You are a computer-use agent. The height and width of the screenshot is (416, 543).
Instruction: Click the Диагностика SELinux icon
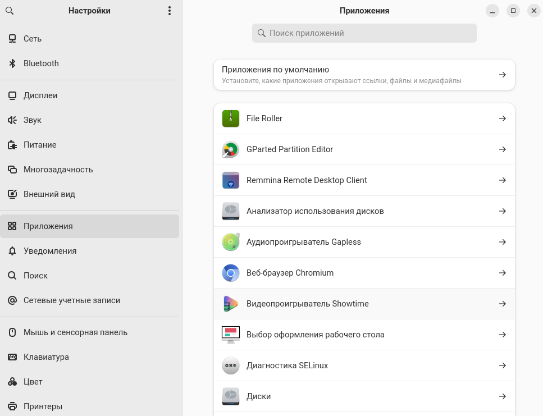(231, 365)
